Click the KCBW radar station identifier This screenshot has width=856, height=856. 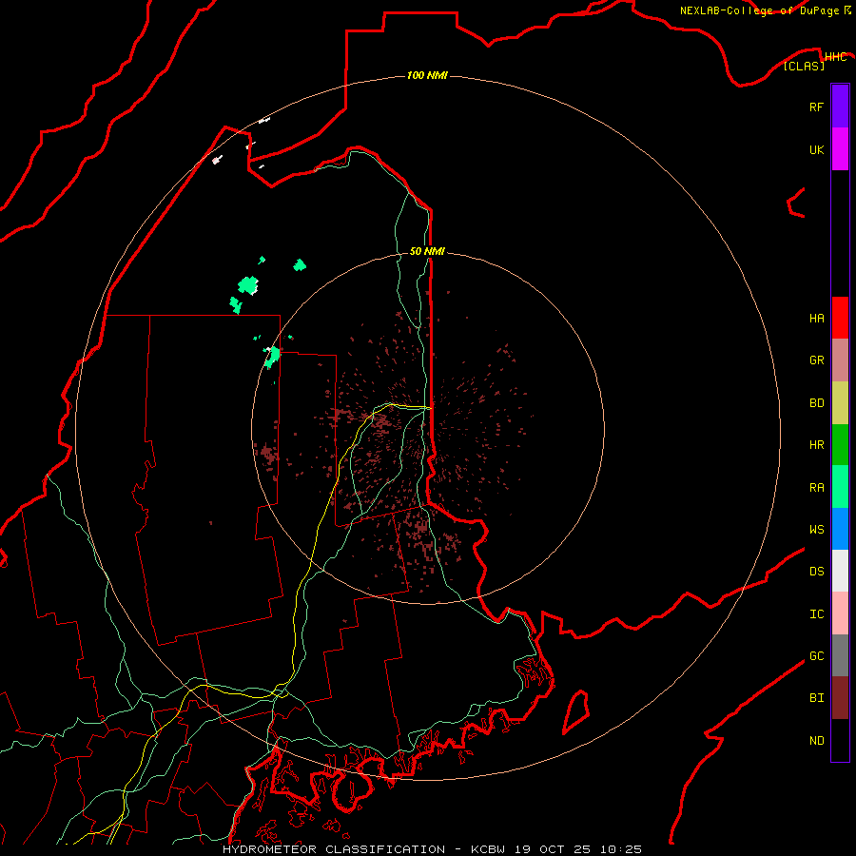click(x=488, y=849)
